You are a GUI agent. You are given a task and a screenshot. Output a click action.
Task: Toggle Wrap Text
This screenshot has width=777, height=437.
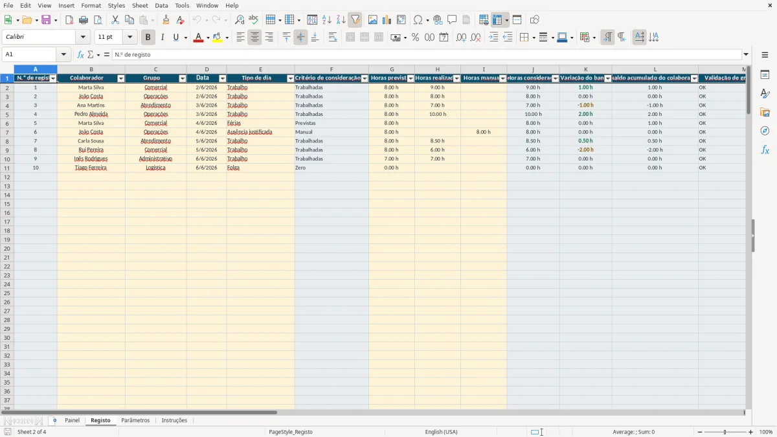click(x=333, y=38)
